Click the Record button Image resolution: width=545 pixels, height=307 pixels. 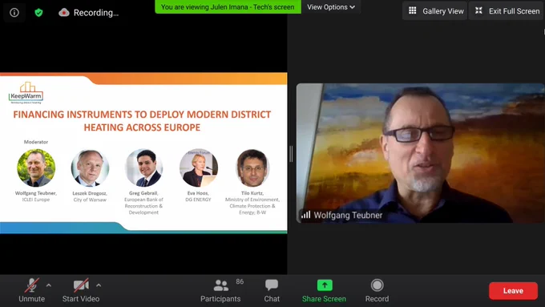(377, 291)
